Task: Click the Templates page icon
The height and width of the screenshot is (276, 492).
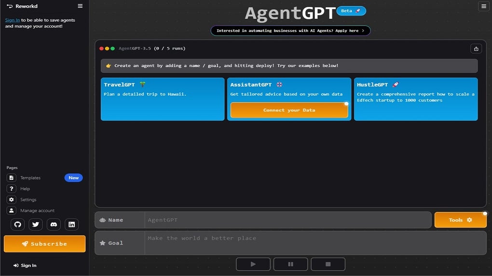Action: pyautogui.click(x=11, y=178)
